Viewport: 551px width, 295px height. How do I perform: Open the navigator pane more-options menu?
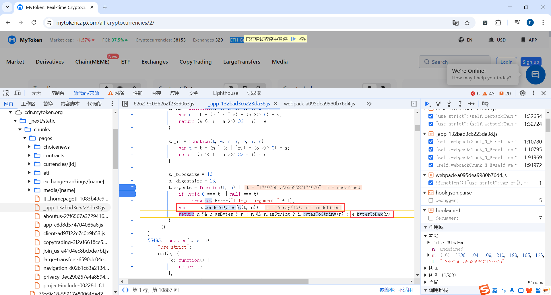click(x=112, y=104)
